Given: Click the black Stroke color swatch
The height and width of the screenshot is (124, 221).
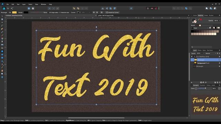Looking at the screenshot, I should 26,12.
